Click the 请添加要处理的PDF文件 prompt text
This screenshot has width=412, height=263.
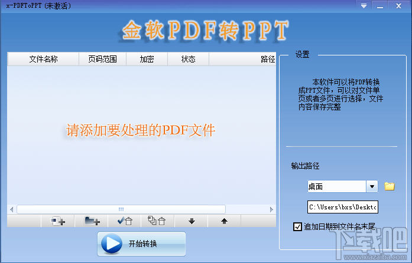pos(141,130)
